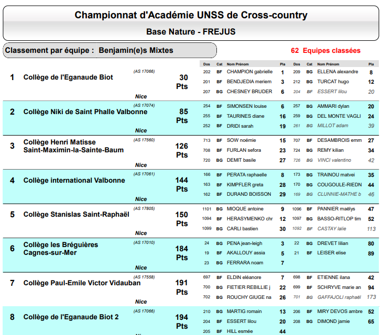
Task: Click the title 'Championnat d'Académie UNSS de Cross-country'
Action: (x=191, y=15)
